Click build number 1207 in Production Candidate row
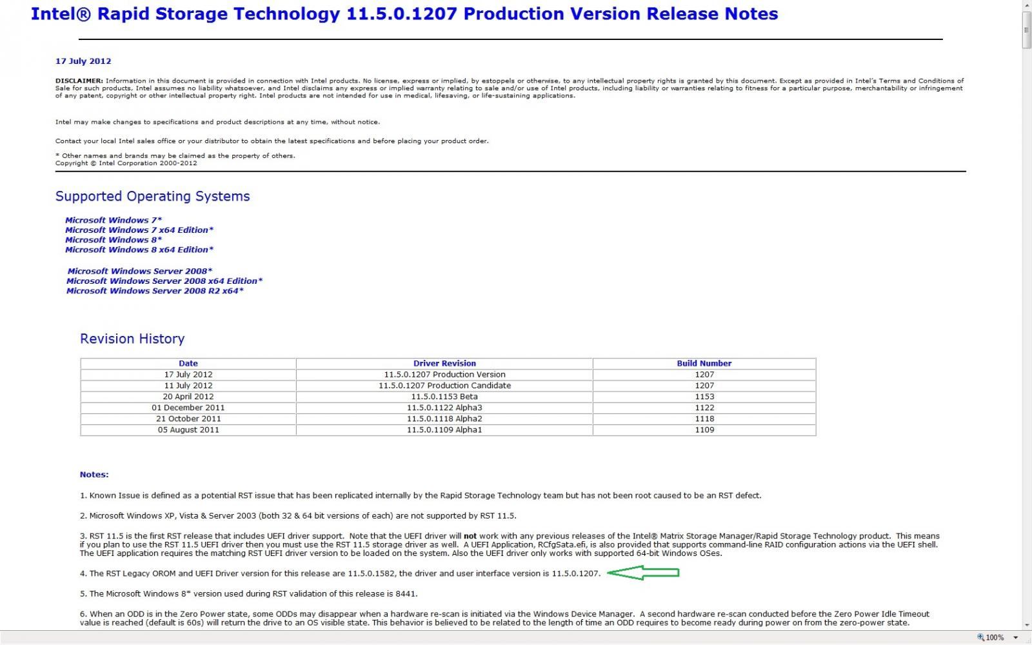Screen dimensions: 1032x645 point(704,386)
